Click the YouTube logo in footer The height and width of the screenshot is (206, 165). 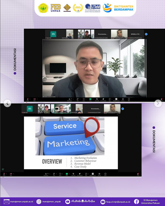click(68, 201)
